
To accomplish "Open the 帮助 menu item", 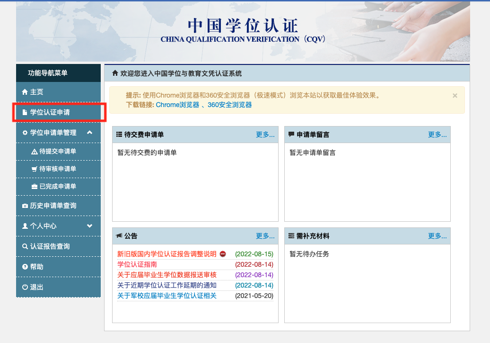I will point(36,267).
